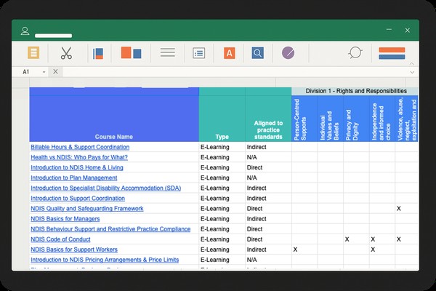Click the purple circular pen icon
Viewport: 436px width, 291px height.
pos(288,53)
